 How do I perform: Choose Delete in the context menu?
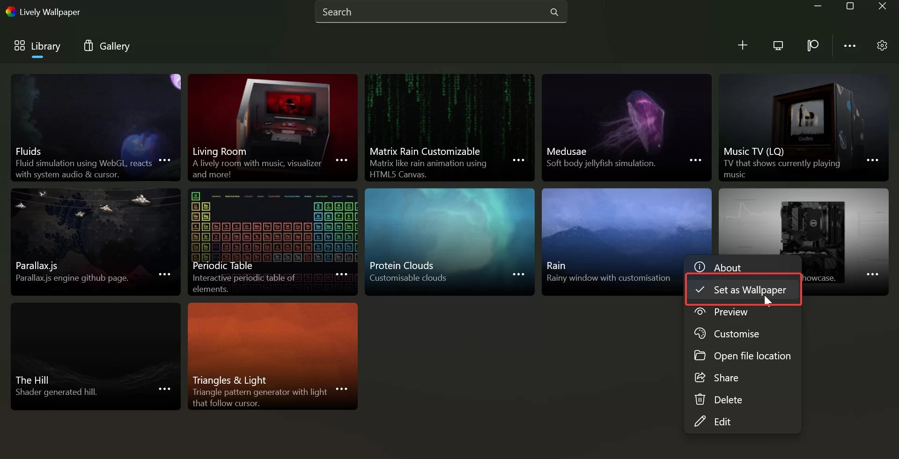(x=743, y=400)
